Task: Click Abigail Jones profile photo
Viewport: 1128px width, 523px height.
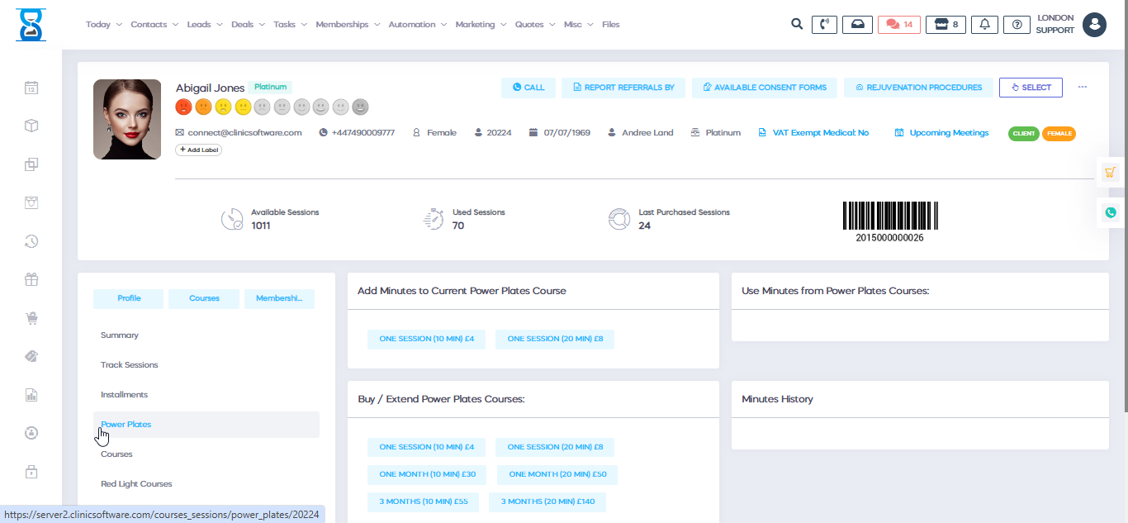Action: 127,119
